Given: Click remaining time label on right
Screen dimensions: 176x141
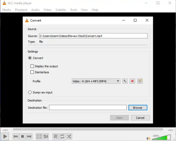Looking at the screenshot, I should tap(171, 130).
